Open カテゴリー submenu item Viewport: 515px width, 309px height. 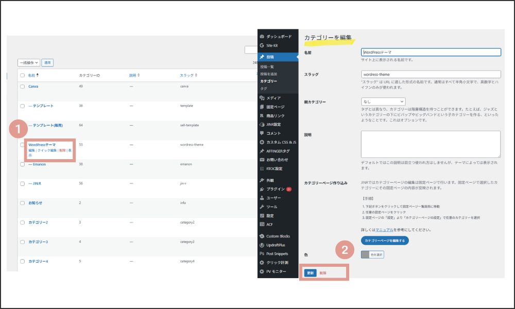coord(269,81)
